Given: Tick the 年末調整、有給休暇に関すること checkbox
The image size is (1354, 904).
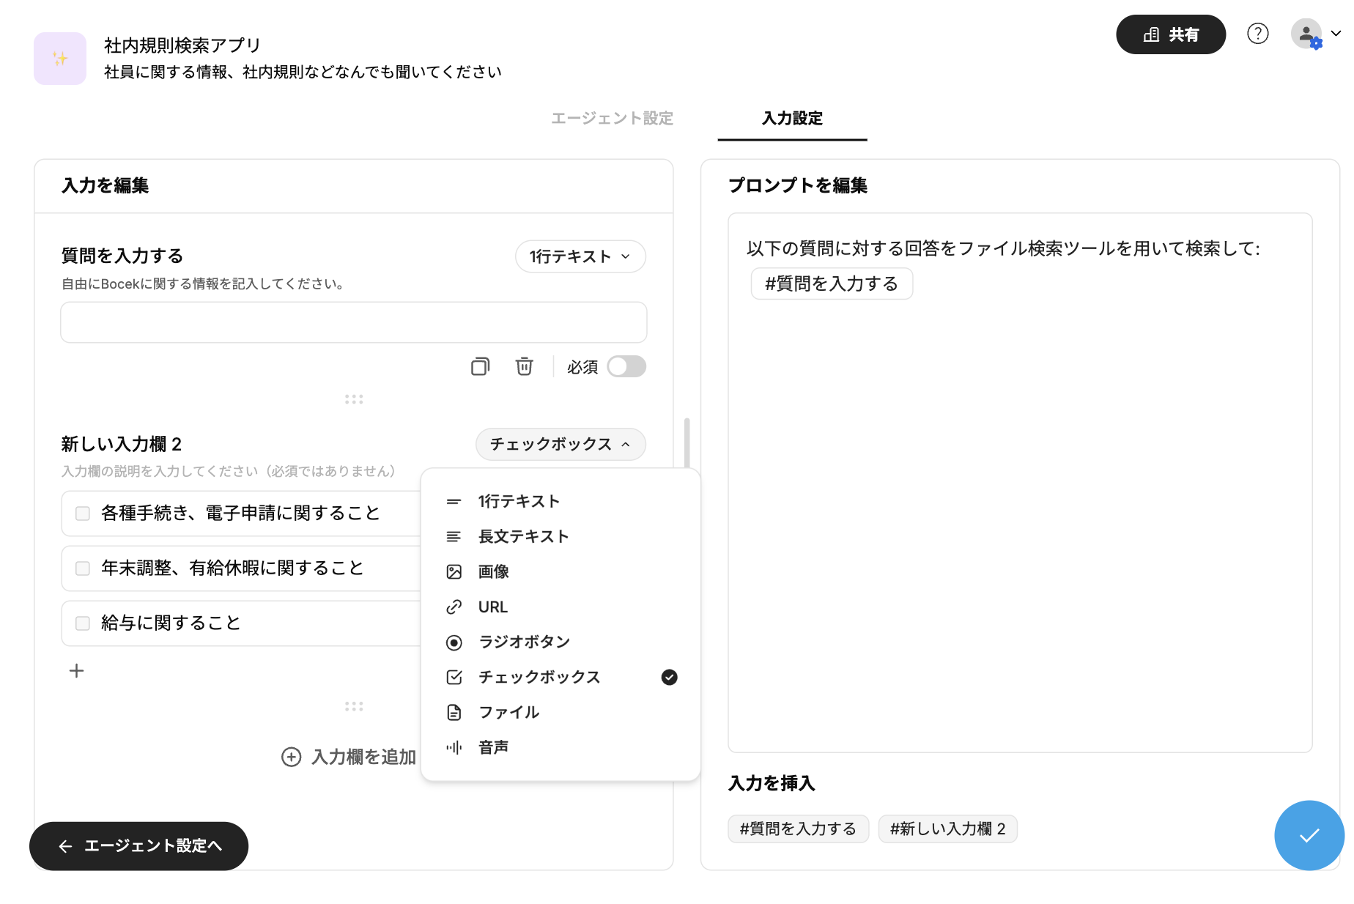Looking at the screenshot, I should pos(83,568).
